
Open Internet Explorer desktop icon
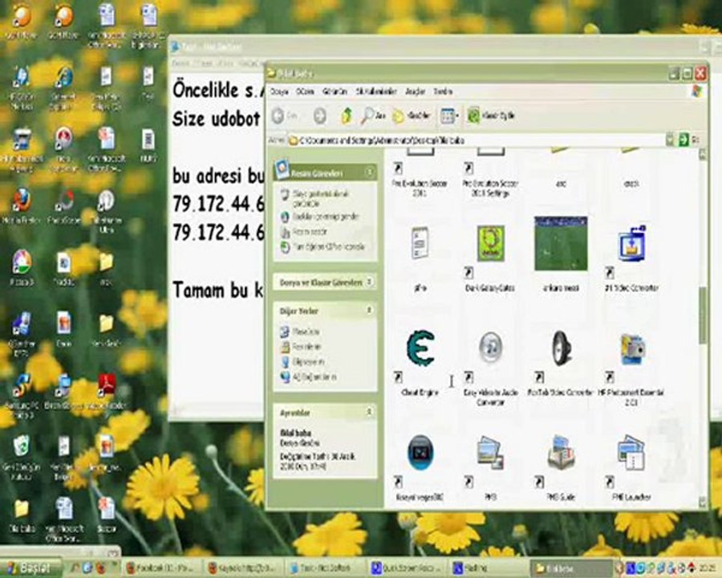point(64,77)
